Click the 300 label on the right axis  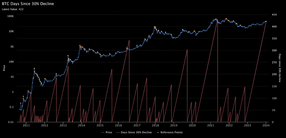click(x=274, y=50)
